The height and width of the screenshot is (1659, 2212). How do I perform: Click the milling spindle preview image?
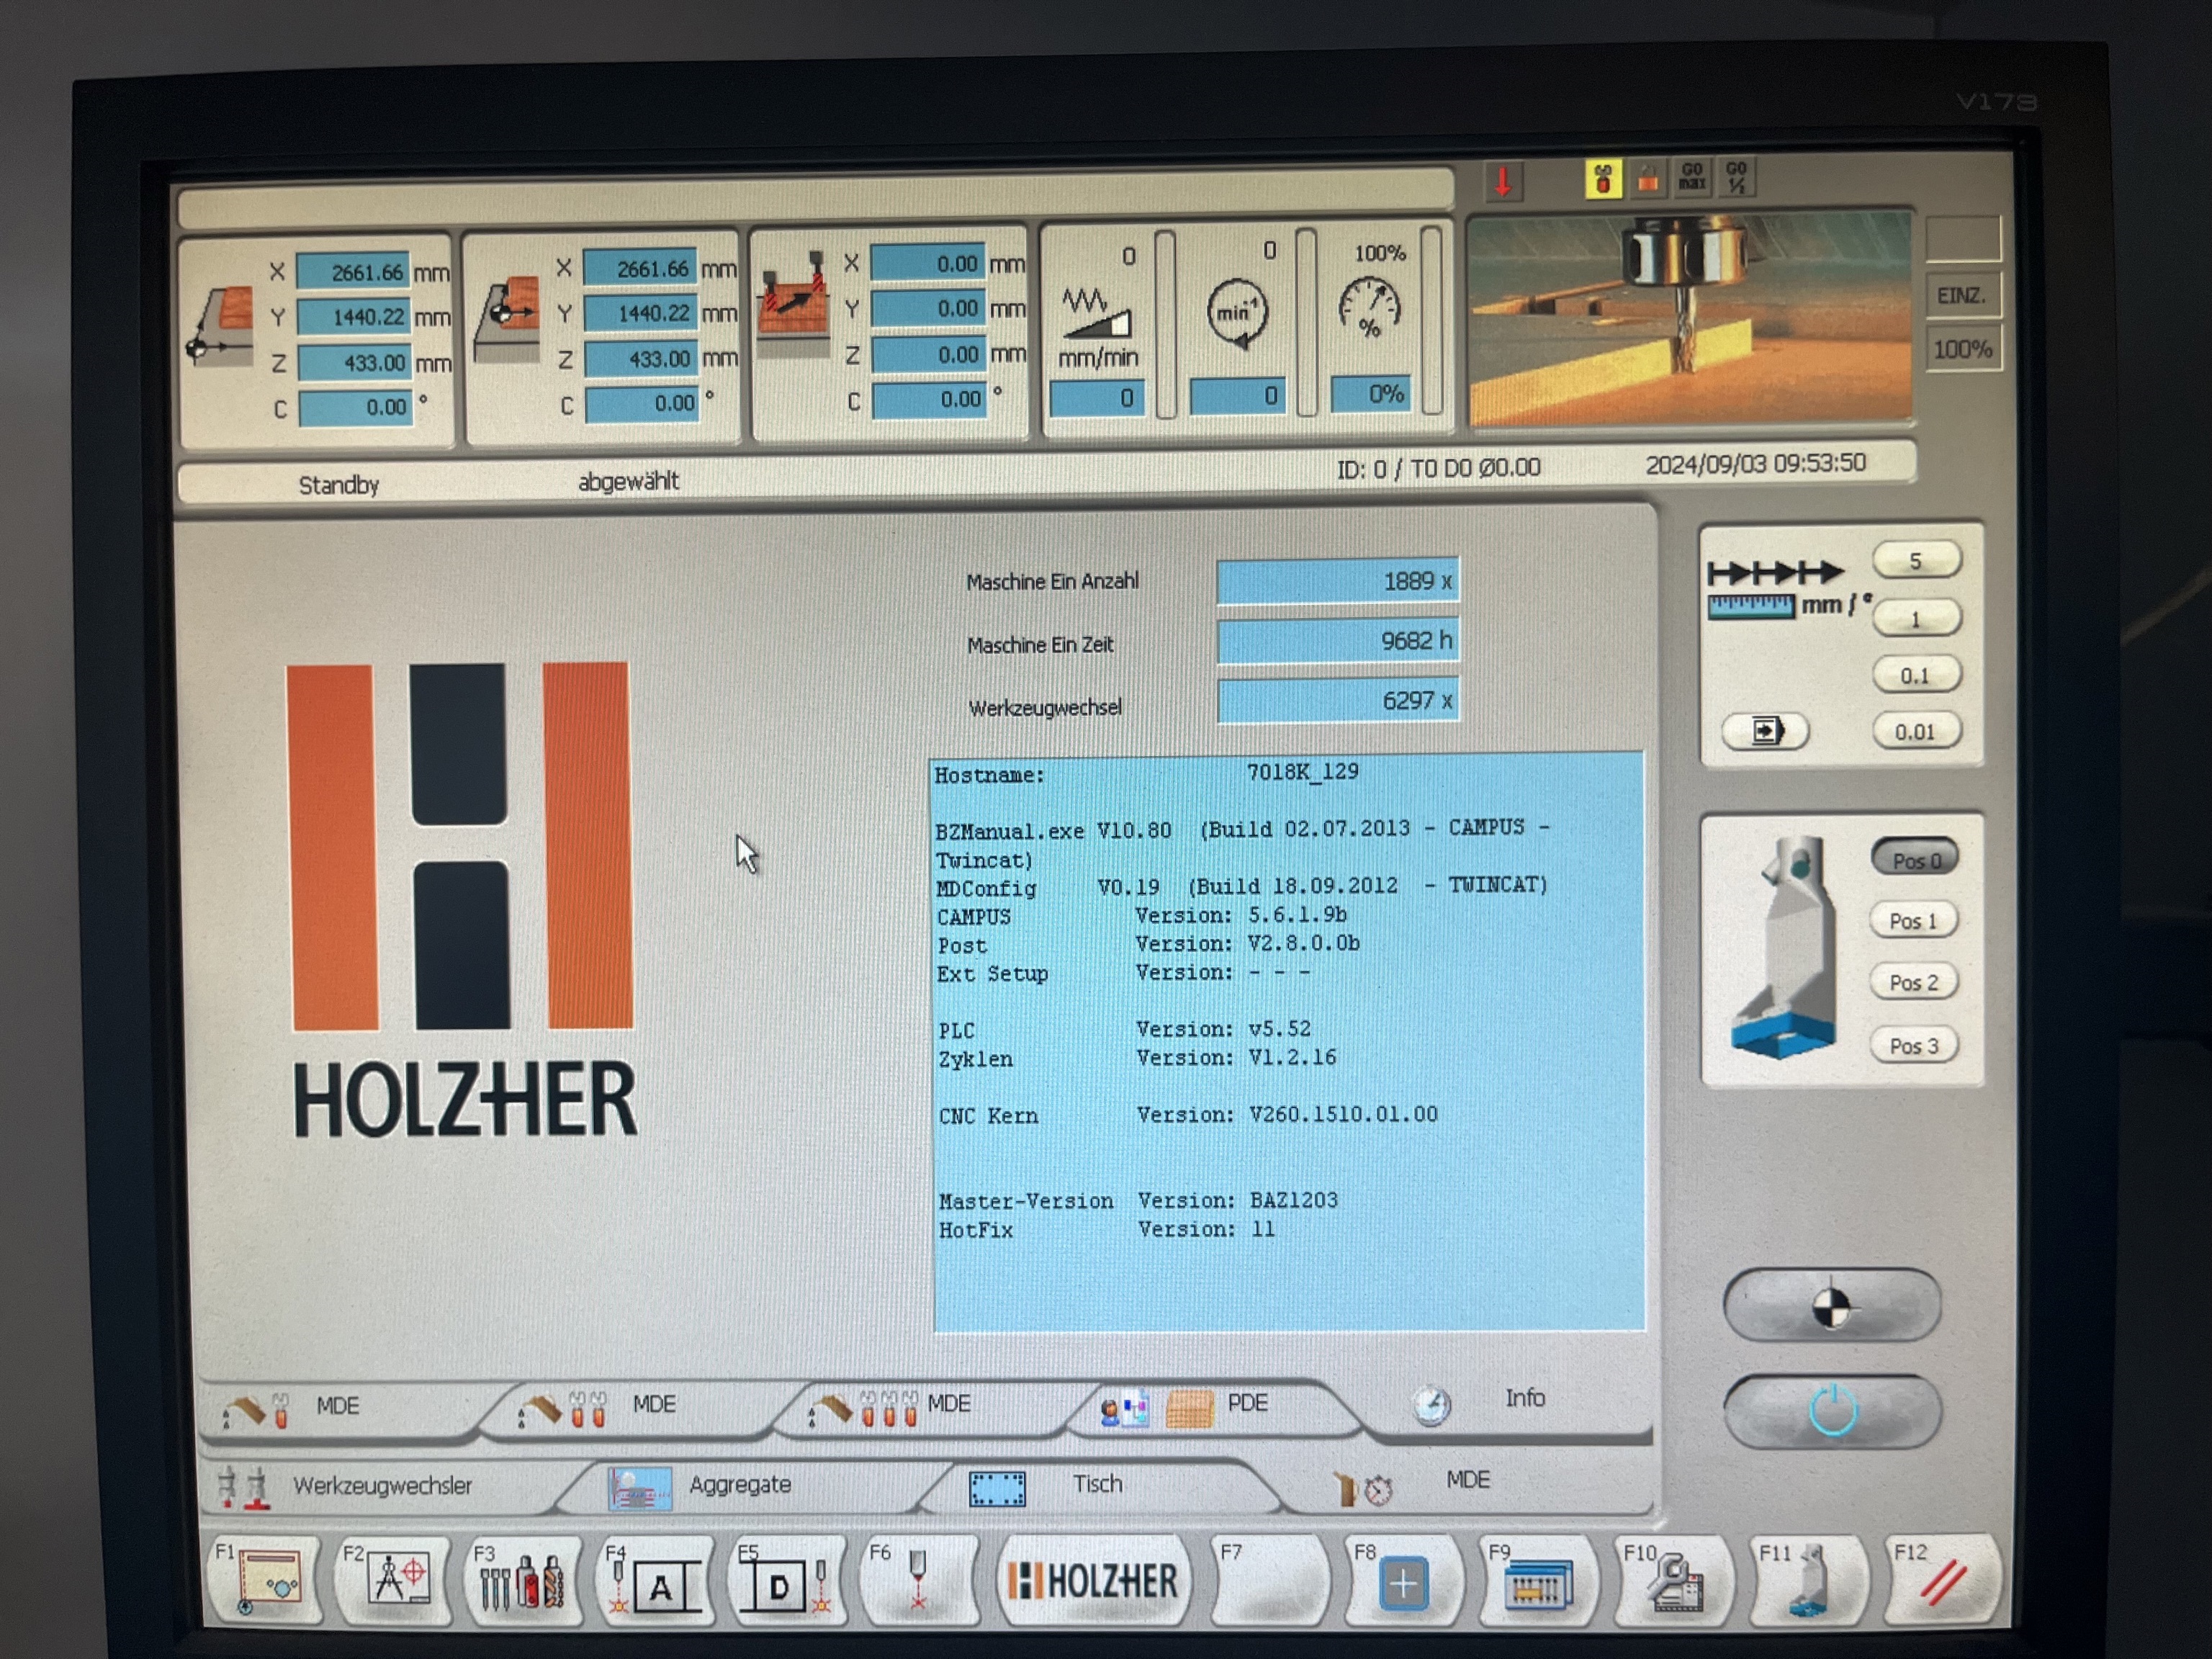click(1689, 321)
